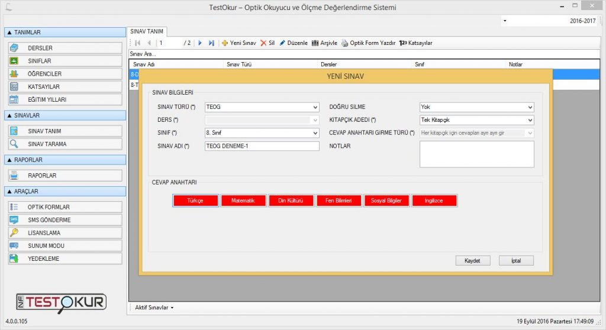
Task: Open SINIFLAR via its classroom icon
Action: [14, 61]
